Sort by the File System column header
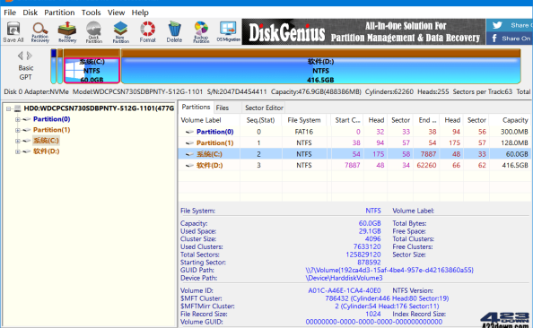Image resolution: width=533 pixels, height=328 pixels. click(304, 120)
